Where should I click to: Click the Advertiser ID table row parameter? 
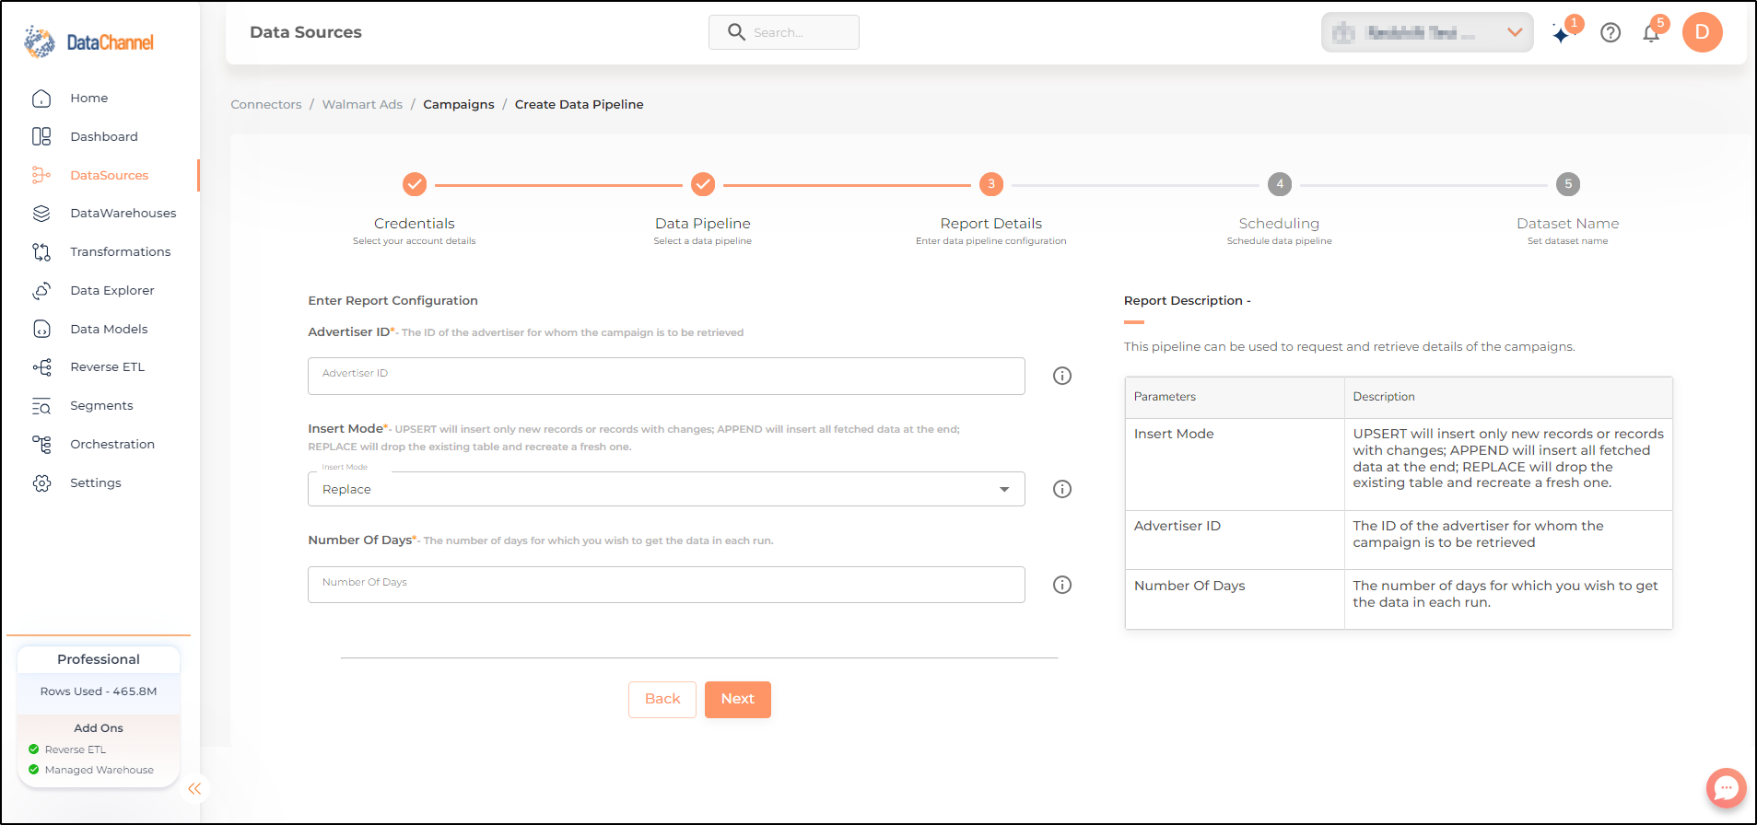tap(1177, 526)
